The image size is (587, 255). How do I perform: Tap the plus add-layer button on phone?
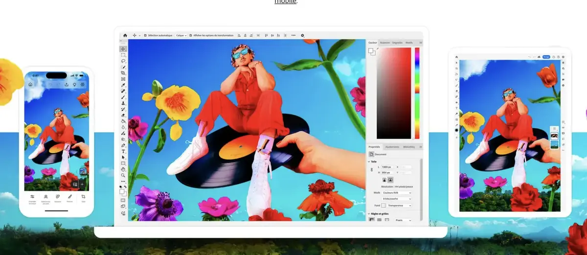(x=83, y=185)
